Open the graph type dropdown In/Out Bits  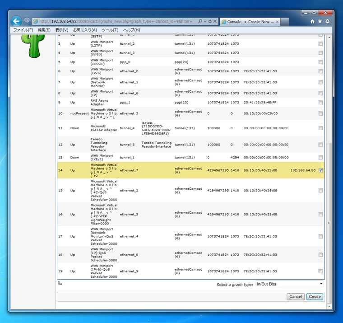[290, 284]
